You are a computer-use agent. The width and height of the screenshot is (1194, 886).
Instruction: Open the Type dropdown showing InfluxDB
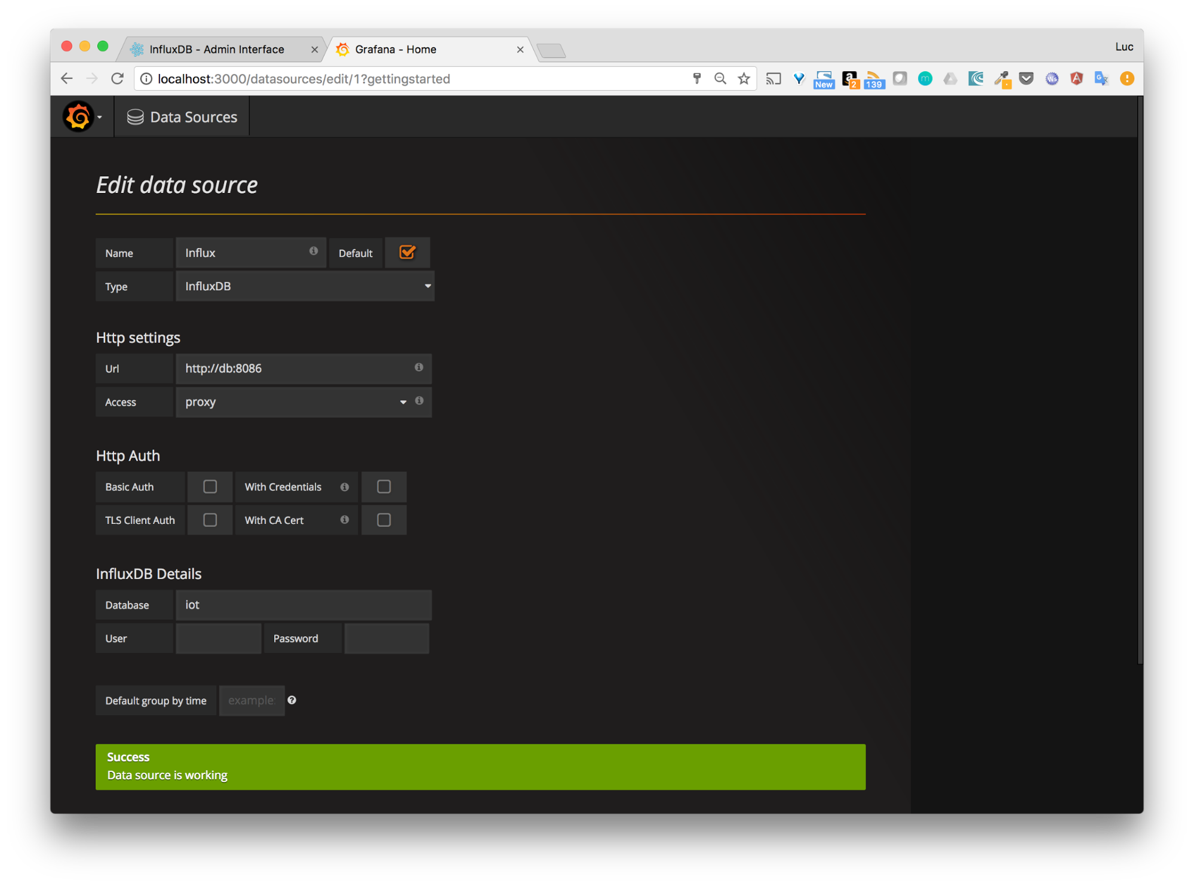305,286
